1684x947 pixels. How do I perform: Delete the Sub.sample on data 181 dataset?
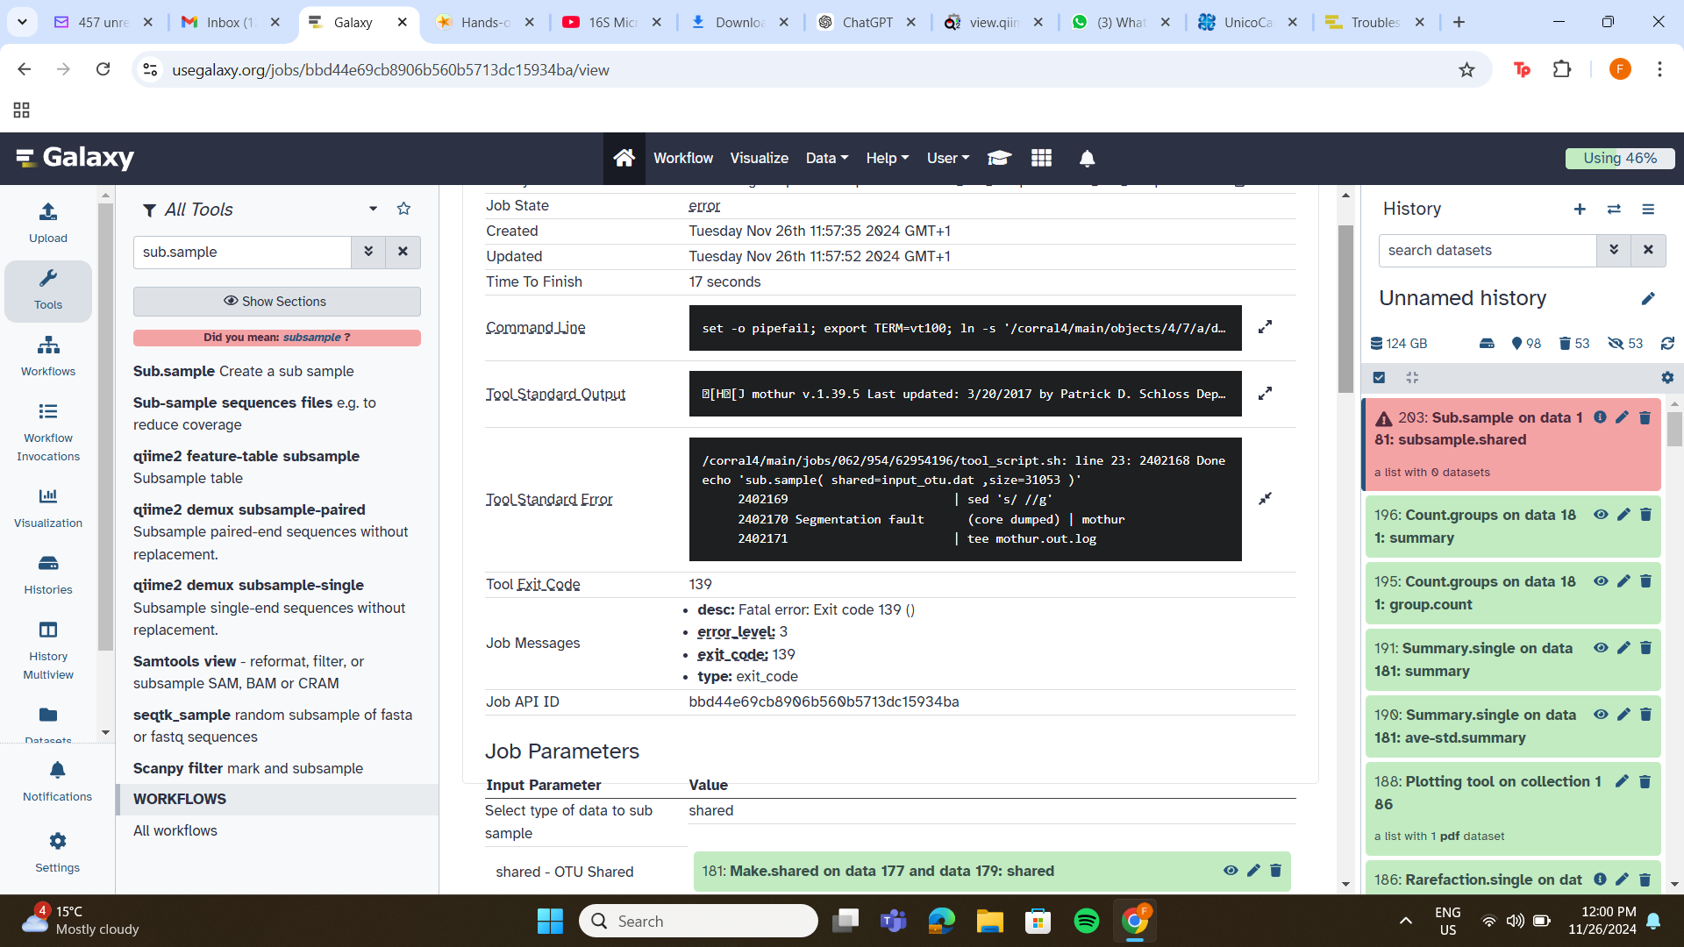(1645, 417)
